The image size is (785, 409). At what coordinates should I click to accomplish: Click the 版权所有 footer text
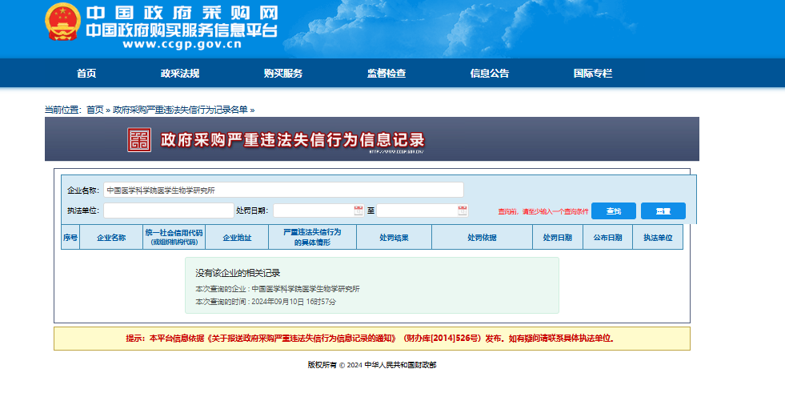372,365
